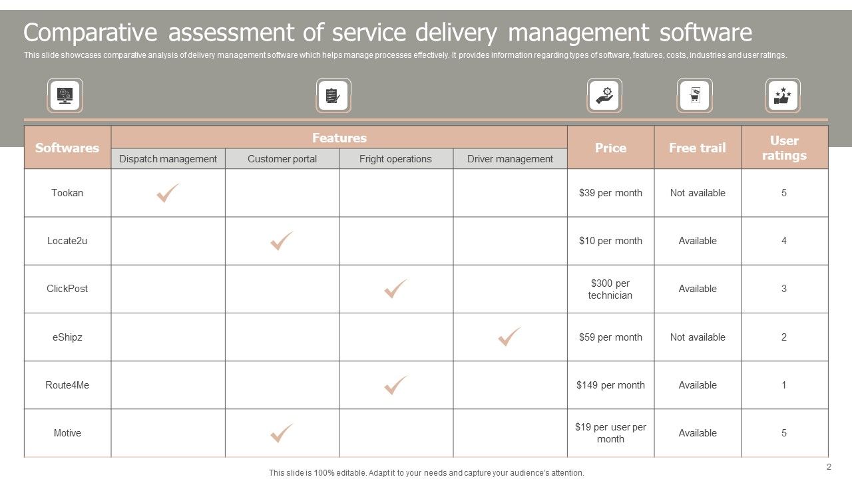
Task: Click the ClickPost fright operations checkmark
Action: 396,289
